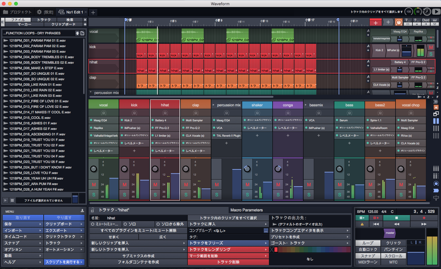Viewport: 441px width, 269px height.
Task: Click the auto-record A button in the transport
Action: coord(376,218)
